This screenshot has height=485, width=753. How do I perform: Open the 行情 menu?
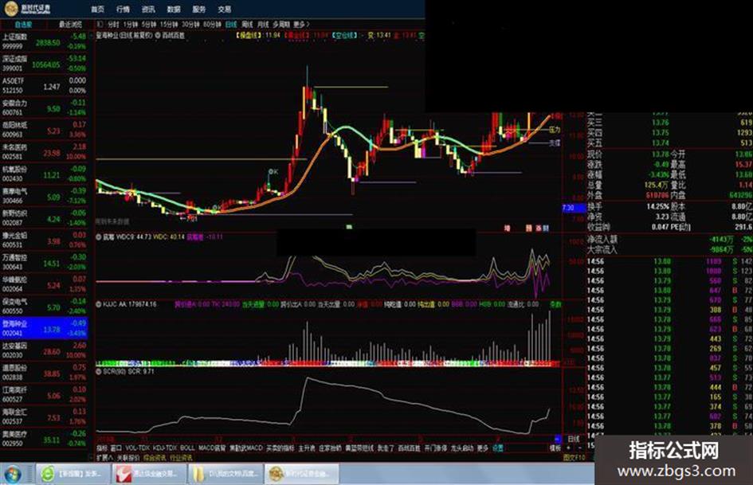[123, 9]
